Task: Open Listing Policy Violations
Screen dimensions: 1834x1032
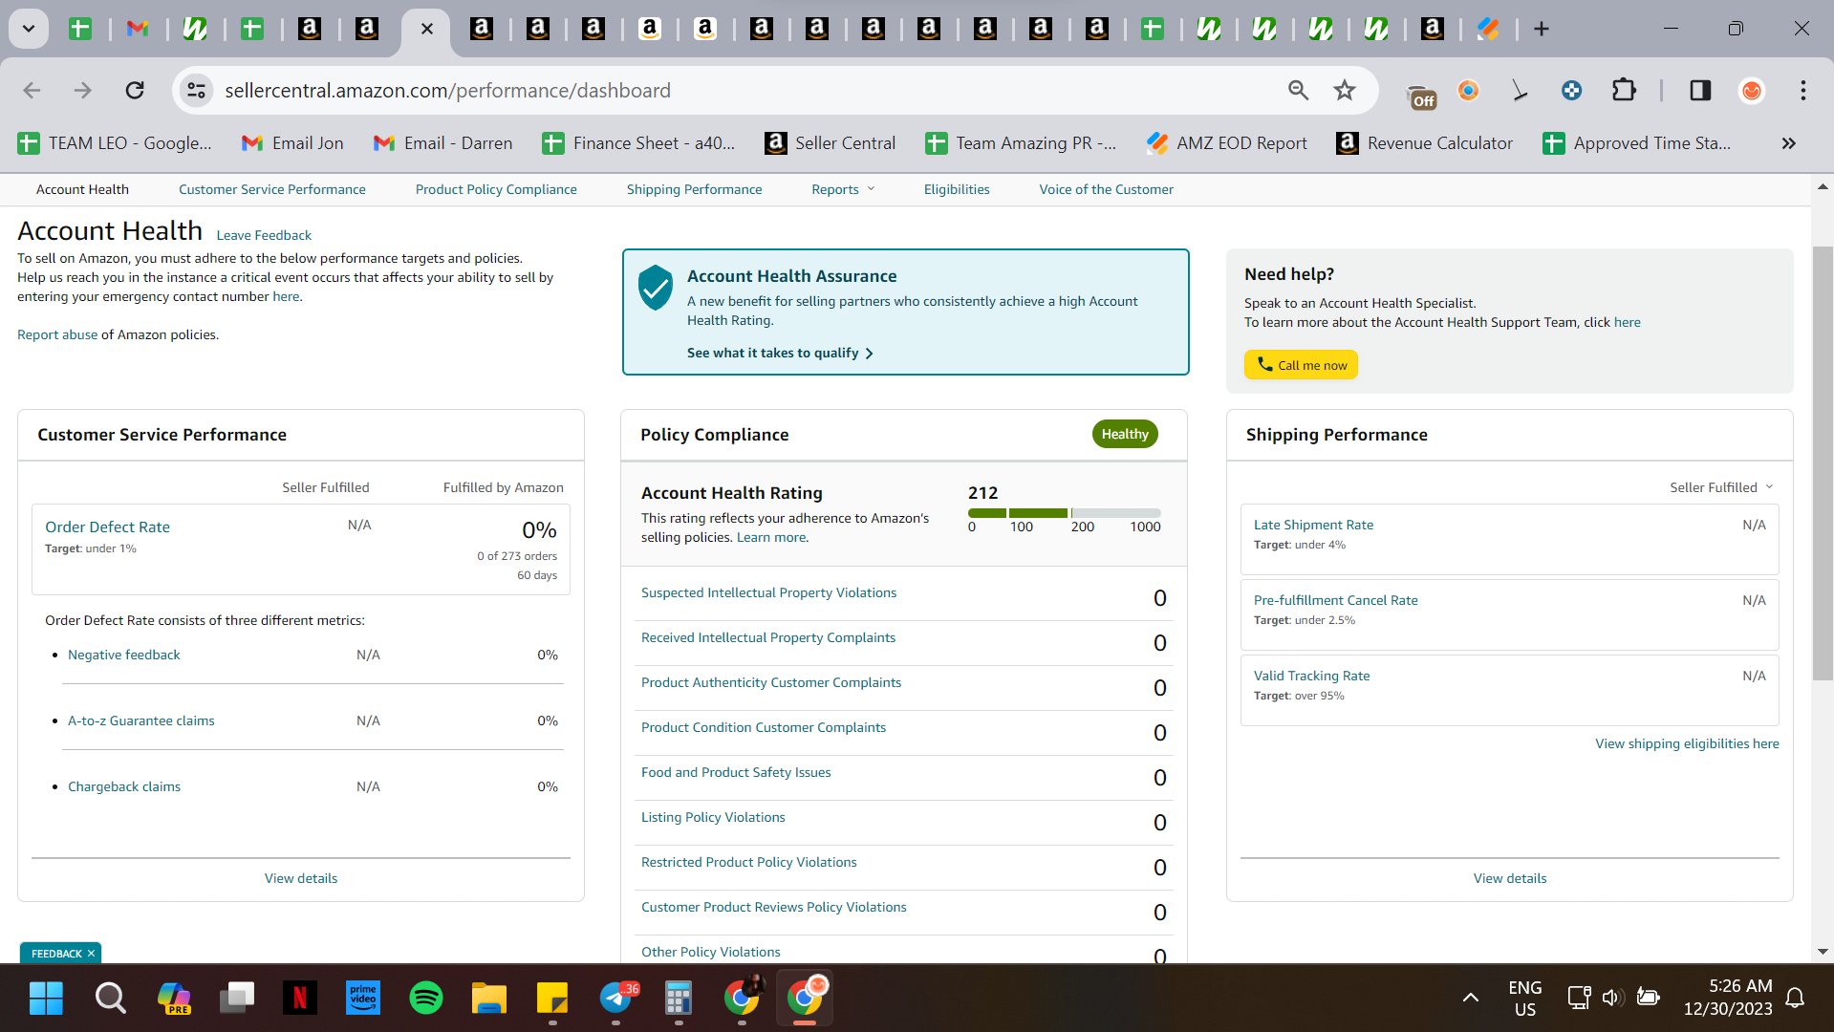Action: [713, 817]
